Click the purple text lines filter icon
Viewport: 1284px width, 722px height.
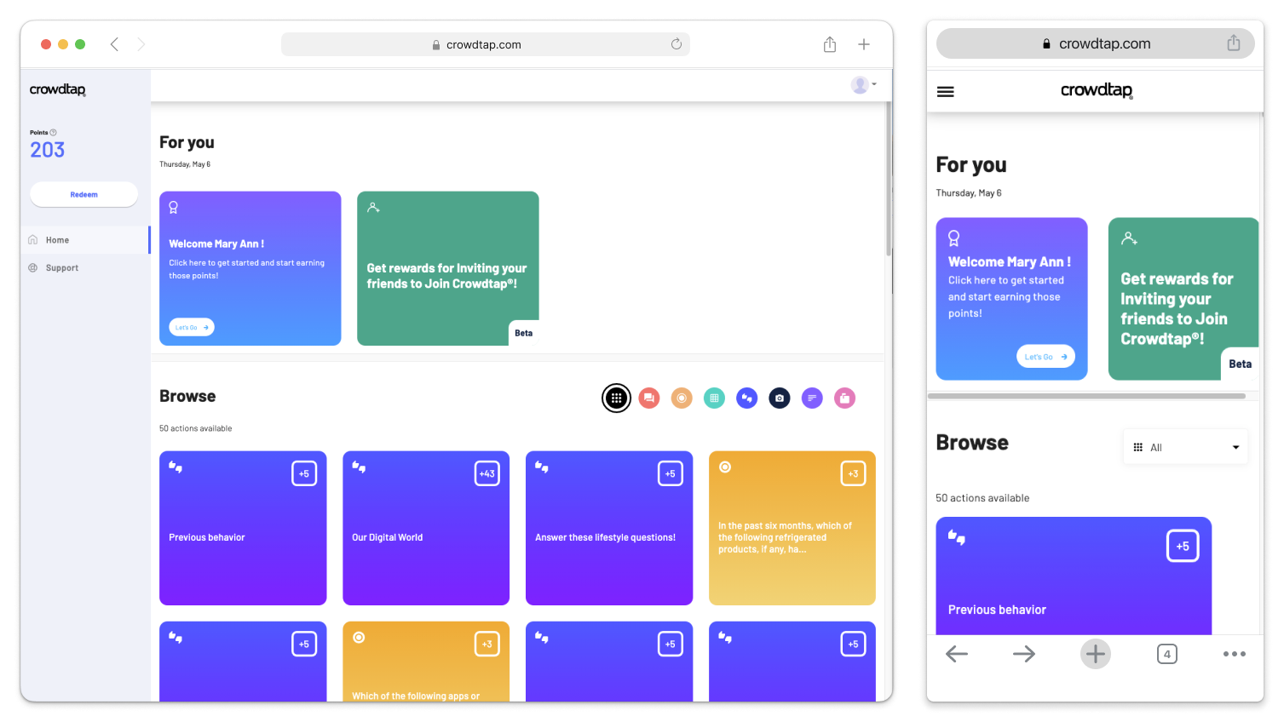811,398
